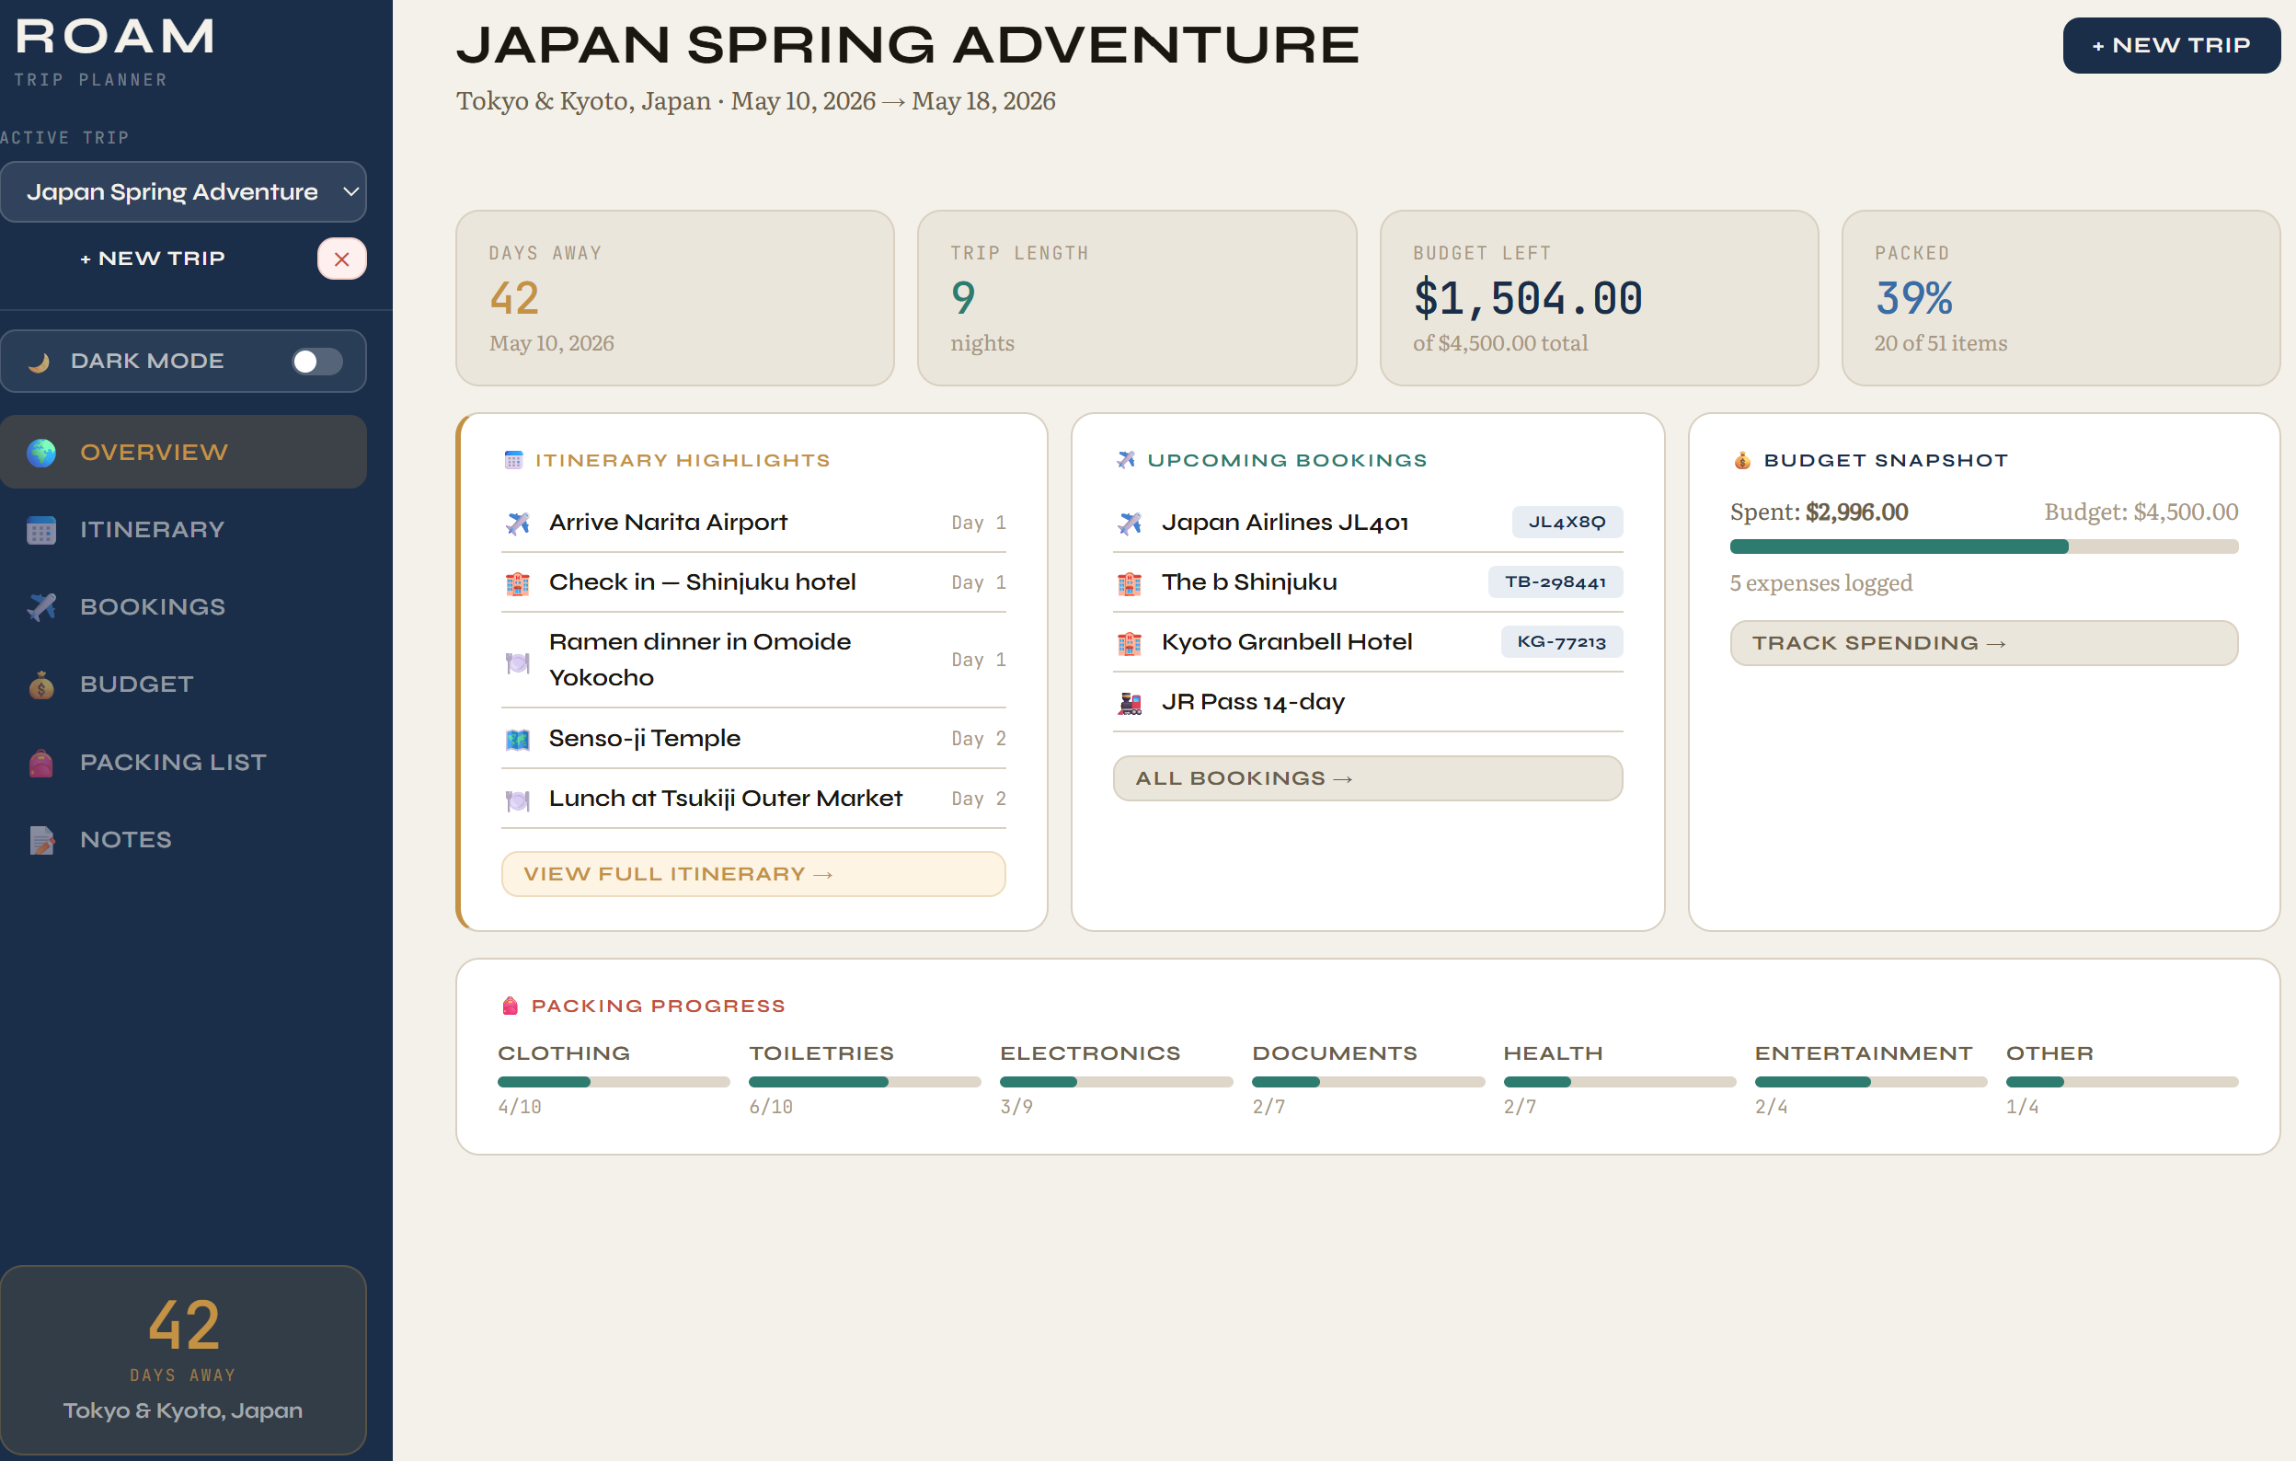The height and width of the screenshot is (1461, 2296).
Task: Click the Electronics packing progress bar
Action: [1116, 1081]
